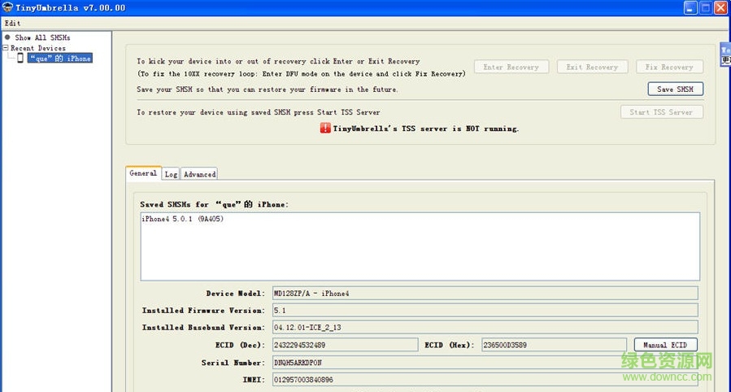
Task: Click the Serial Number field
Action: pyautogui.click(x=483, y=363)
